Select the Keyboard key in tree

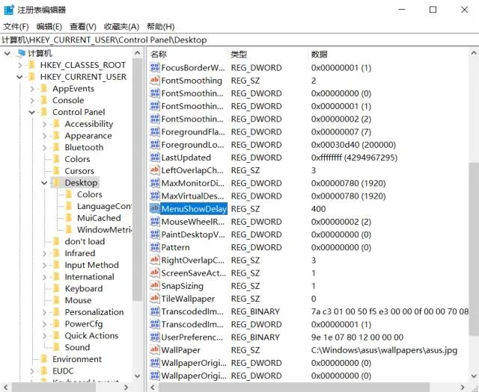[83, 288]
